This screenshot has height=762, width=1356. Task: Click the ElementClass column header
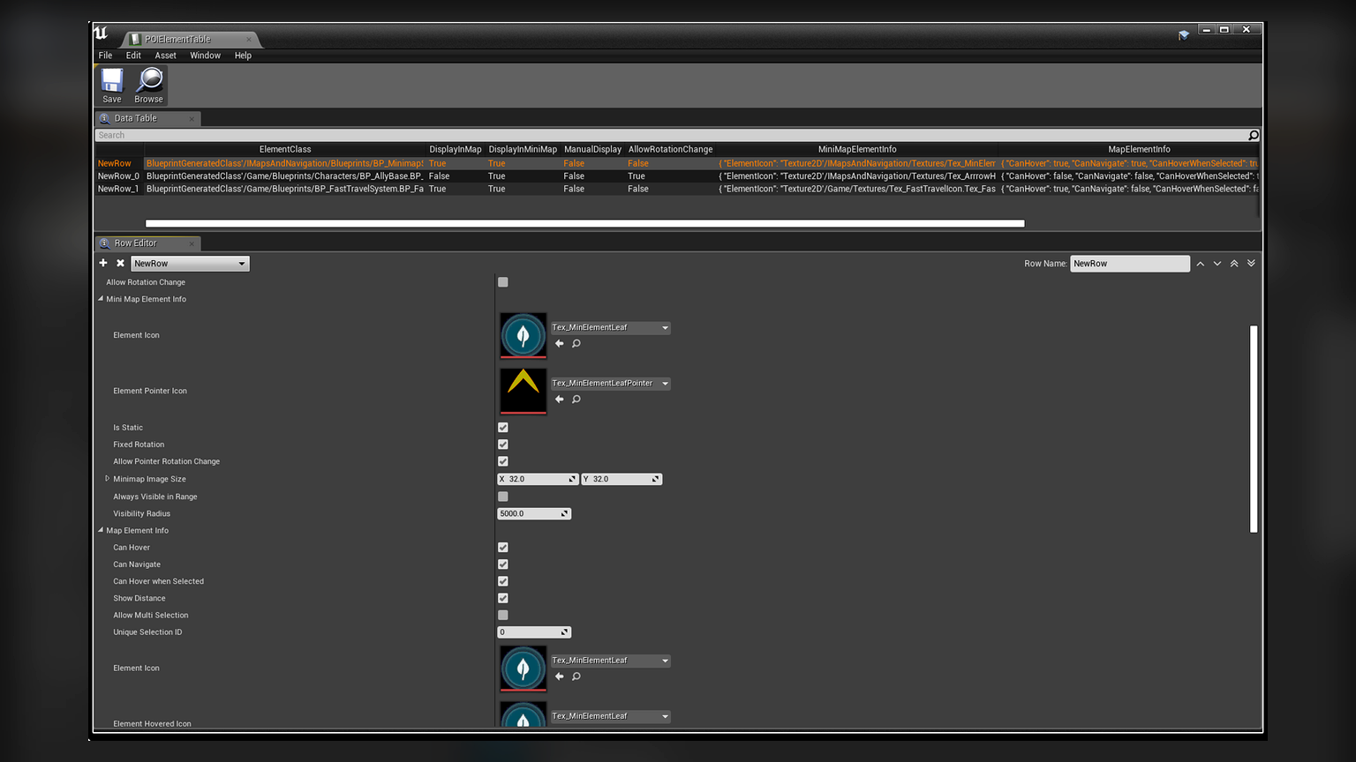coord(285,149)
